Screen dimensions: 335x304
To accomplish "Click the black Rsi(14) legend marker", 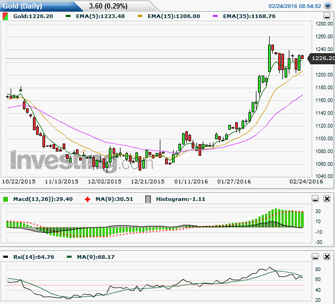I will (5, 257).
